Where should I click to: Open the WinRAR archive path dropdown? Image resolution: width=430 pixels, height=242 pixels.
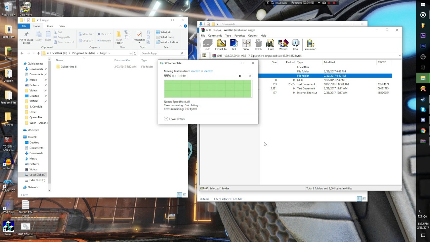tap(400, 56)
